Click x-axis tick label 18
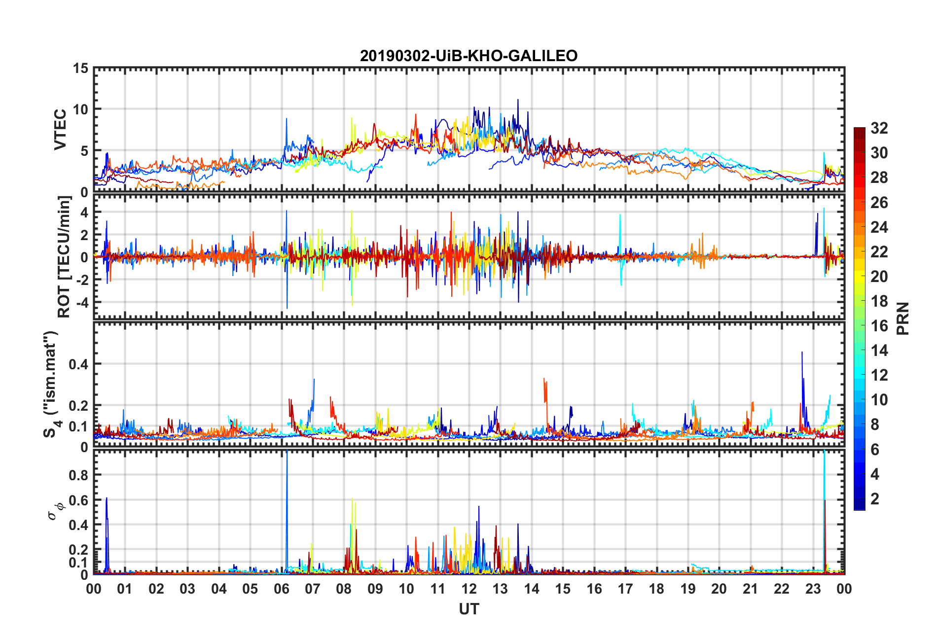This screenshot has height=637, width=938. click(656, 589)
